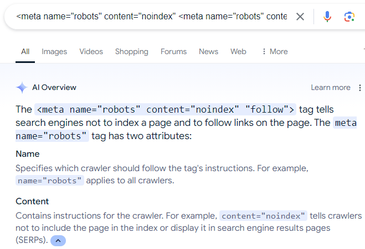The image size is (365, 249).
Task: Switch to the News tab
Action: pyautogui.click(x=209, y=51)
